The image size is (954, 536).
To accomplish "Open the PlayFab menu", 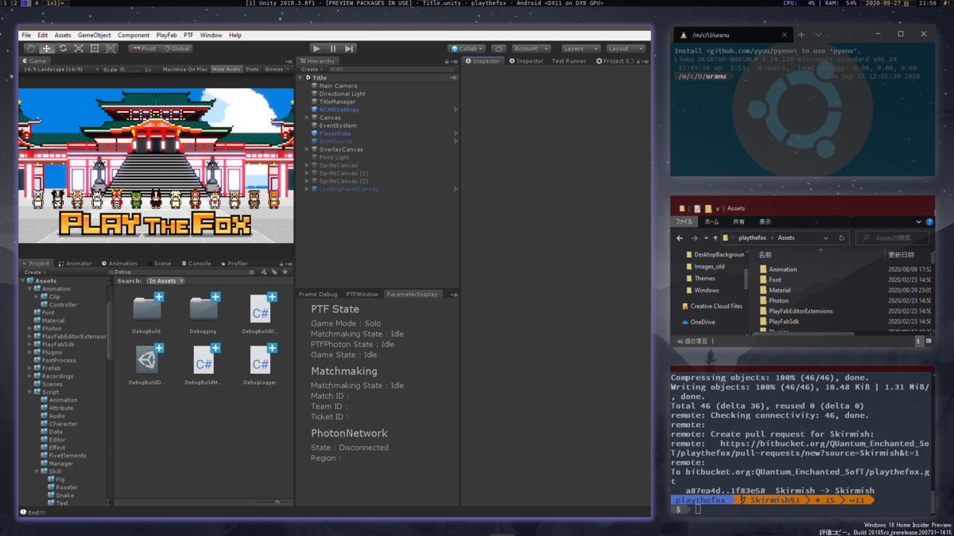I will tap(166, 35).
